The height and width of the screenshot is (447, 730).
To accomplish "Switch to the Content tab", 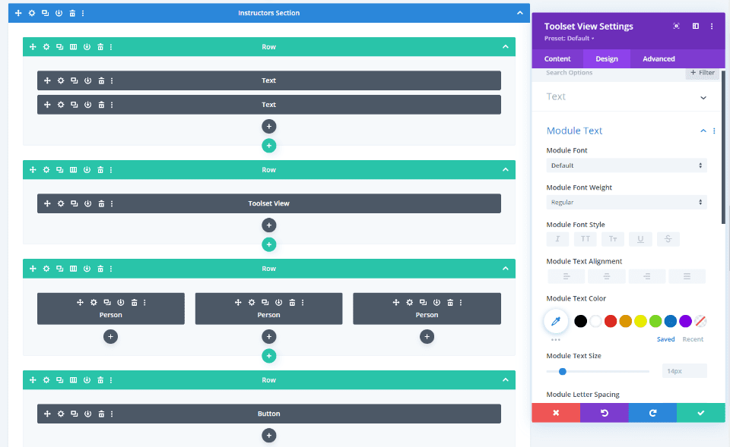I will (557, 58).
